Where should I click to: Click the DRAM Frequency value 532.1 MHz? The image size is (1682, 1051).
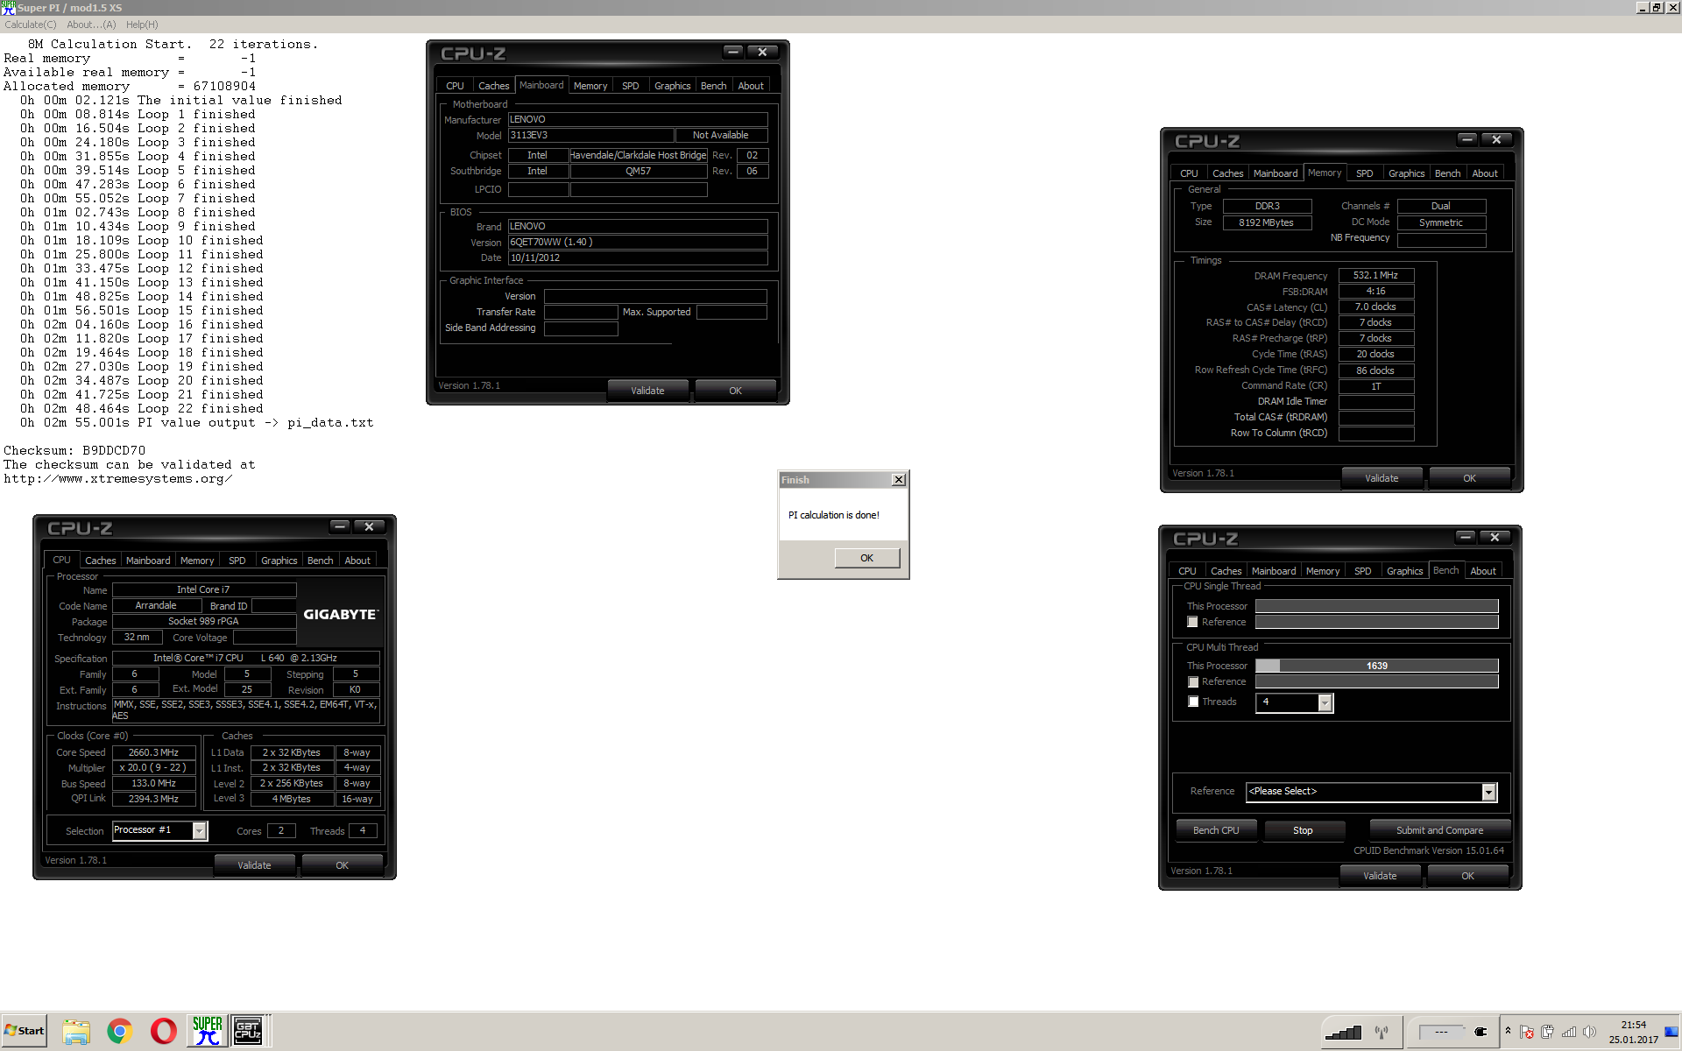click(1375, 275)
